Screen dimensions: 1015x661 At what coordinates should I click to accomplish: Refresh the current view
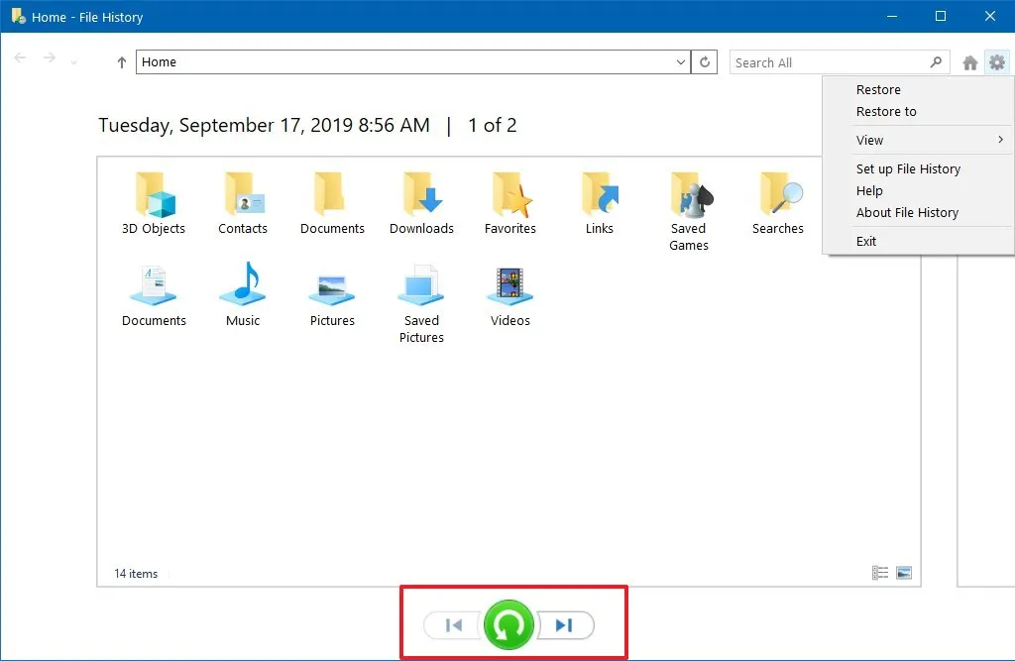(x=704, y=61)
